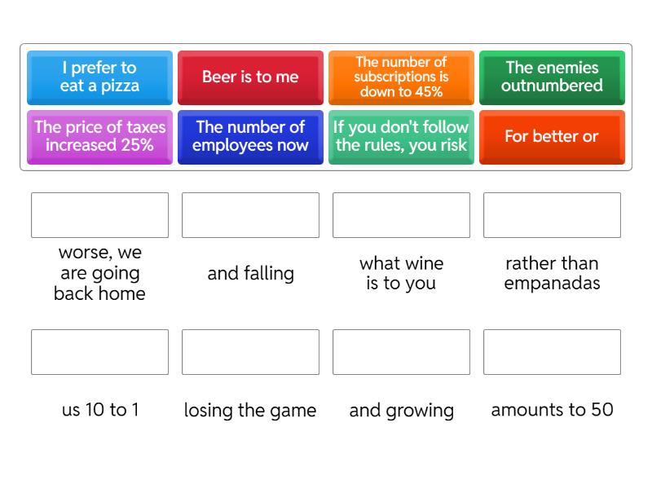Click the red "Beer is to me" tile
Viewport: 652px width, 489px height.
click(250, 77)
